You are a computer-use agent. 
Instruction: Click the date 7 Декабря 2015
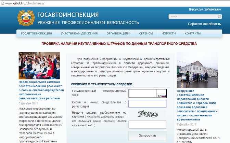[x=187, y=125]
